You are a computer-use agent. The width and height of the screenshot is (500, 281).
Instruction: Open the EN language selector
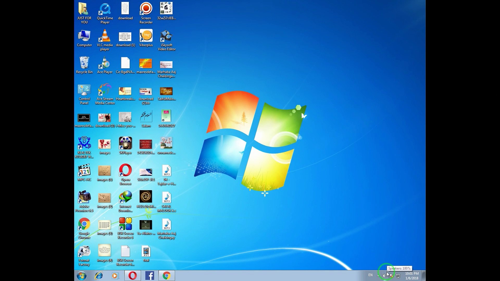pos(370,275)
